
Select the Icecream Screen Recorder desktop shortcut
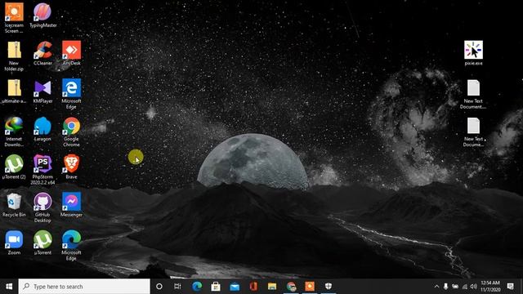coord(14,18)
